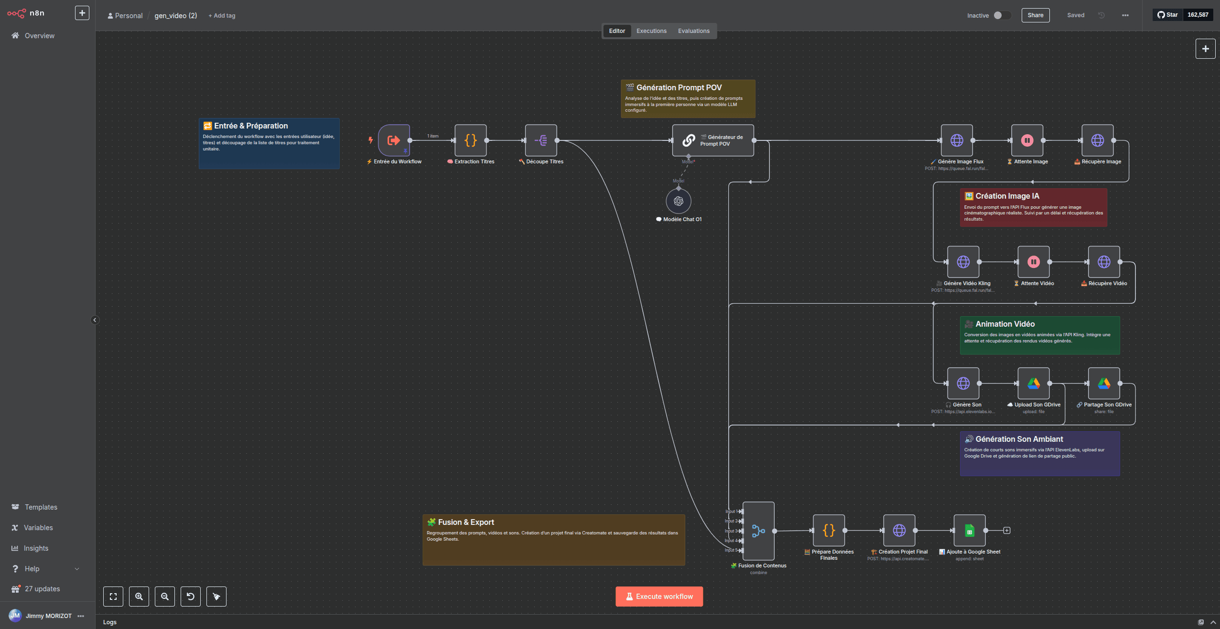The width and height of the screenshot is (1220, 629).
Task: Open the Génère Image Flux HTTP node
Action: tap(956, 140)
